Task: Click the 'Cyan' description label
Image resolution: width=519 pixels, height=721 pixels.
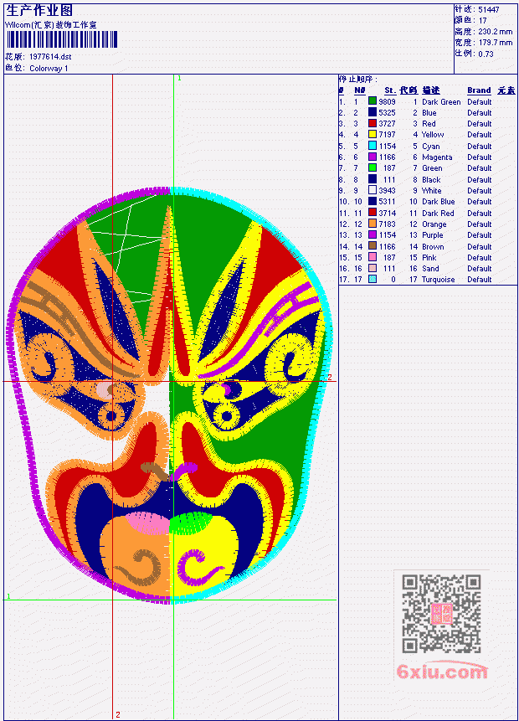Action: (431, 147)
